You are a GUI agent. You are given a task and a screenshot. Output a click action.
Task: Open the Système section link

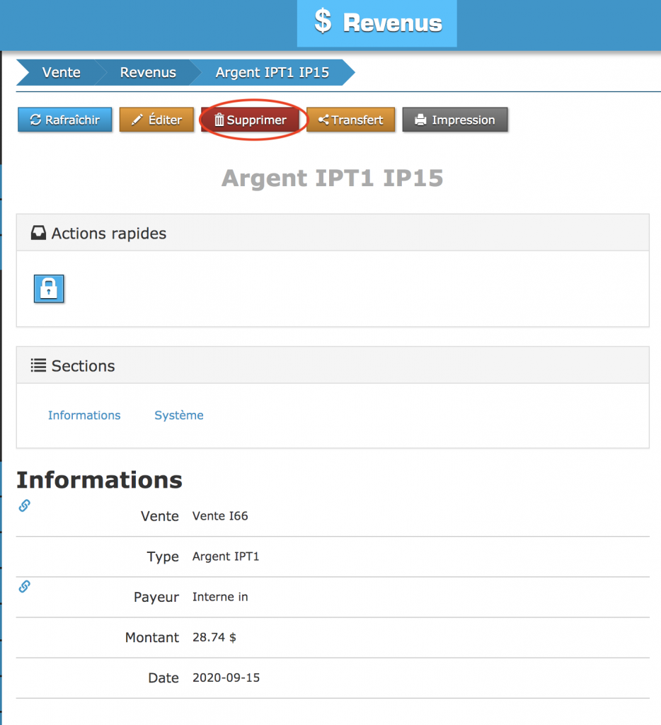179,415
